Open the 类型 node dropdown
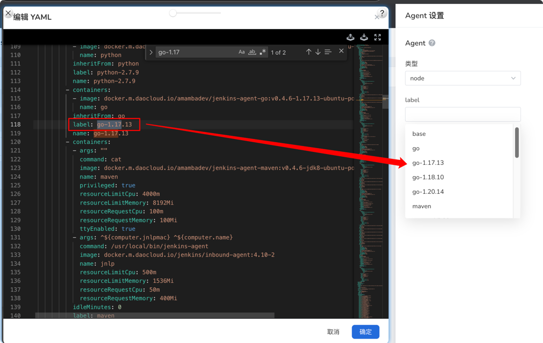The width and height of the screenshot is (543, 343). tap(463, 78)
